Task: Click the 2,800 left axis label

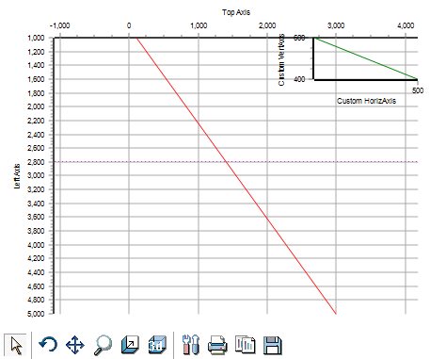Action: [x=36, y=162]
